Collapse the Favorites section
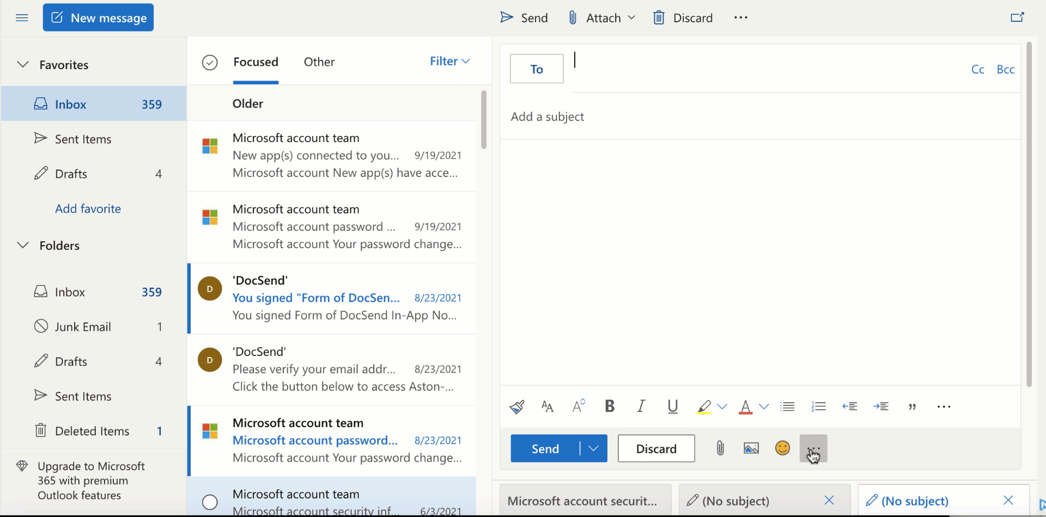The image size is (1046, 517). pyautogui.click(x=23, y=65)
